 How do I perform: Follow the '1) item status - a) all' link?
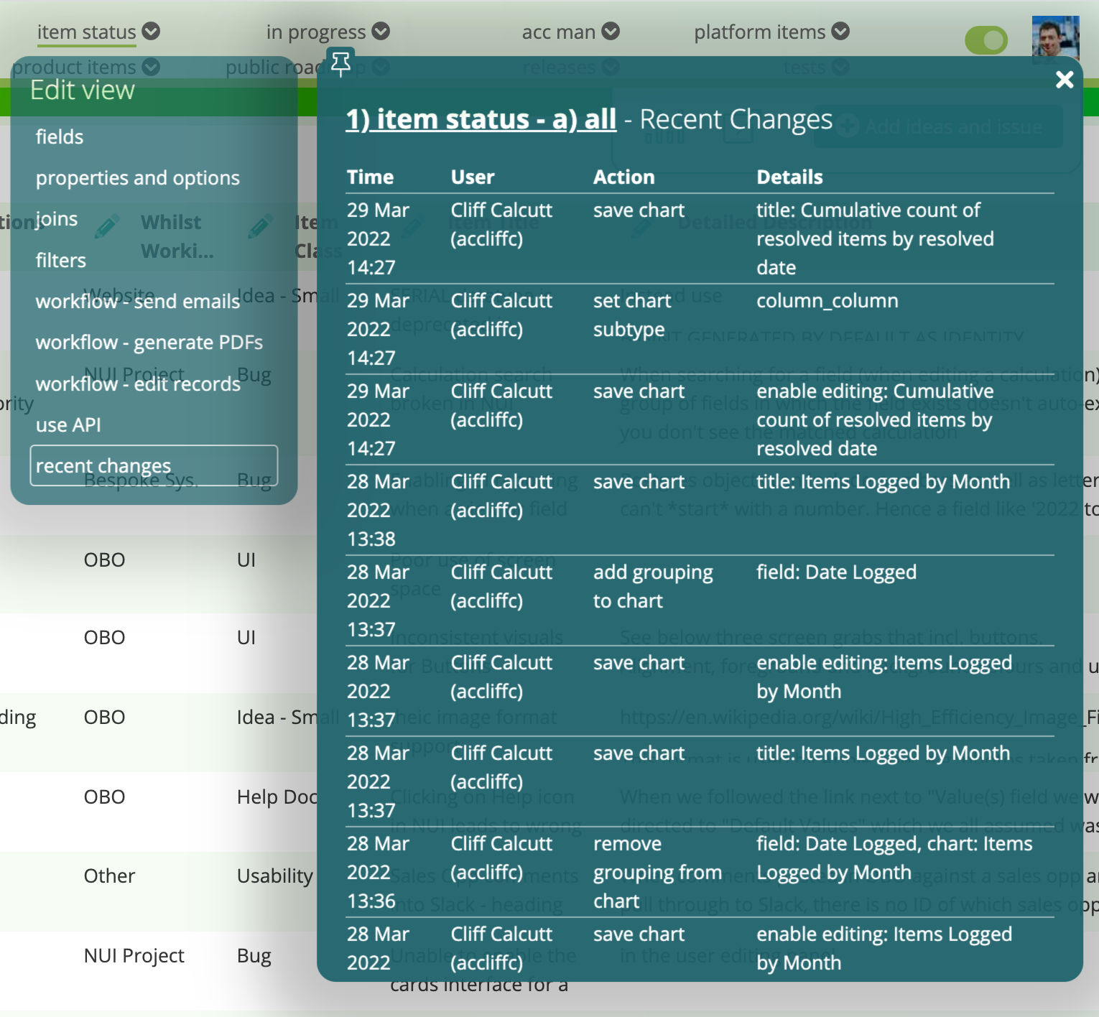pos(481,119)
